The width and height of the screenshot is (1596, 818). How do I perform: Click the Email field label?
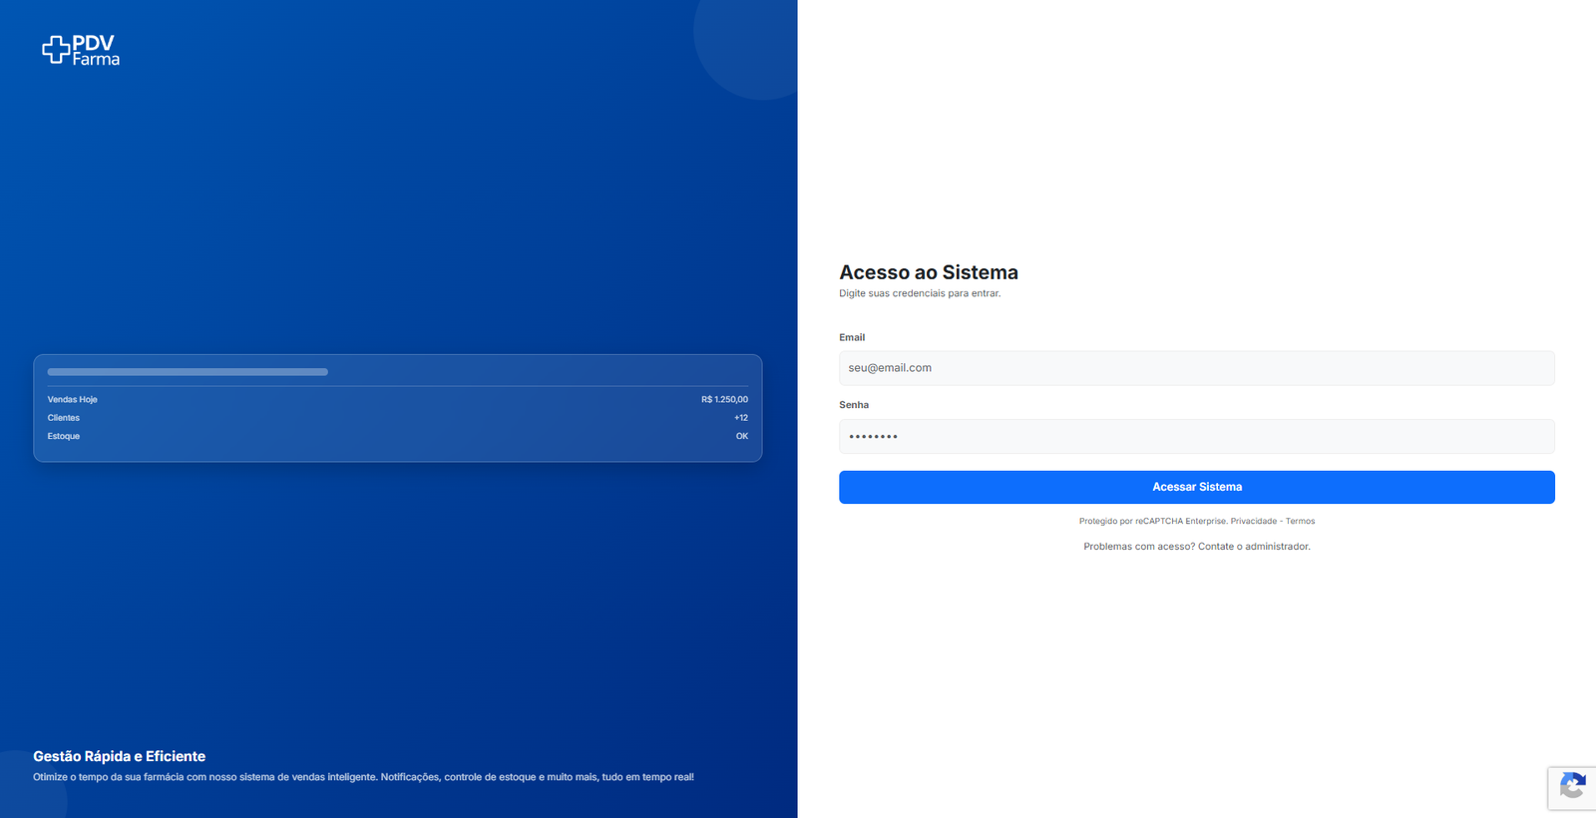click(x=852, y=337)
